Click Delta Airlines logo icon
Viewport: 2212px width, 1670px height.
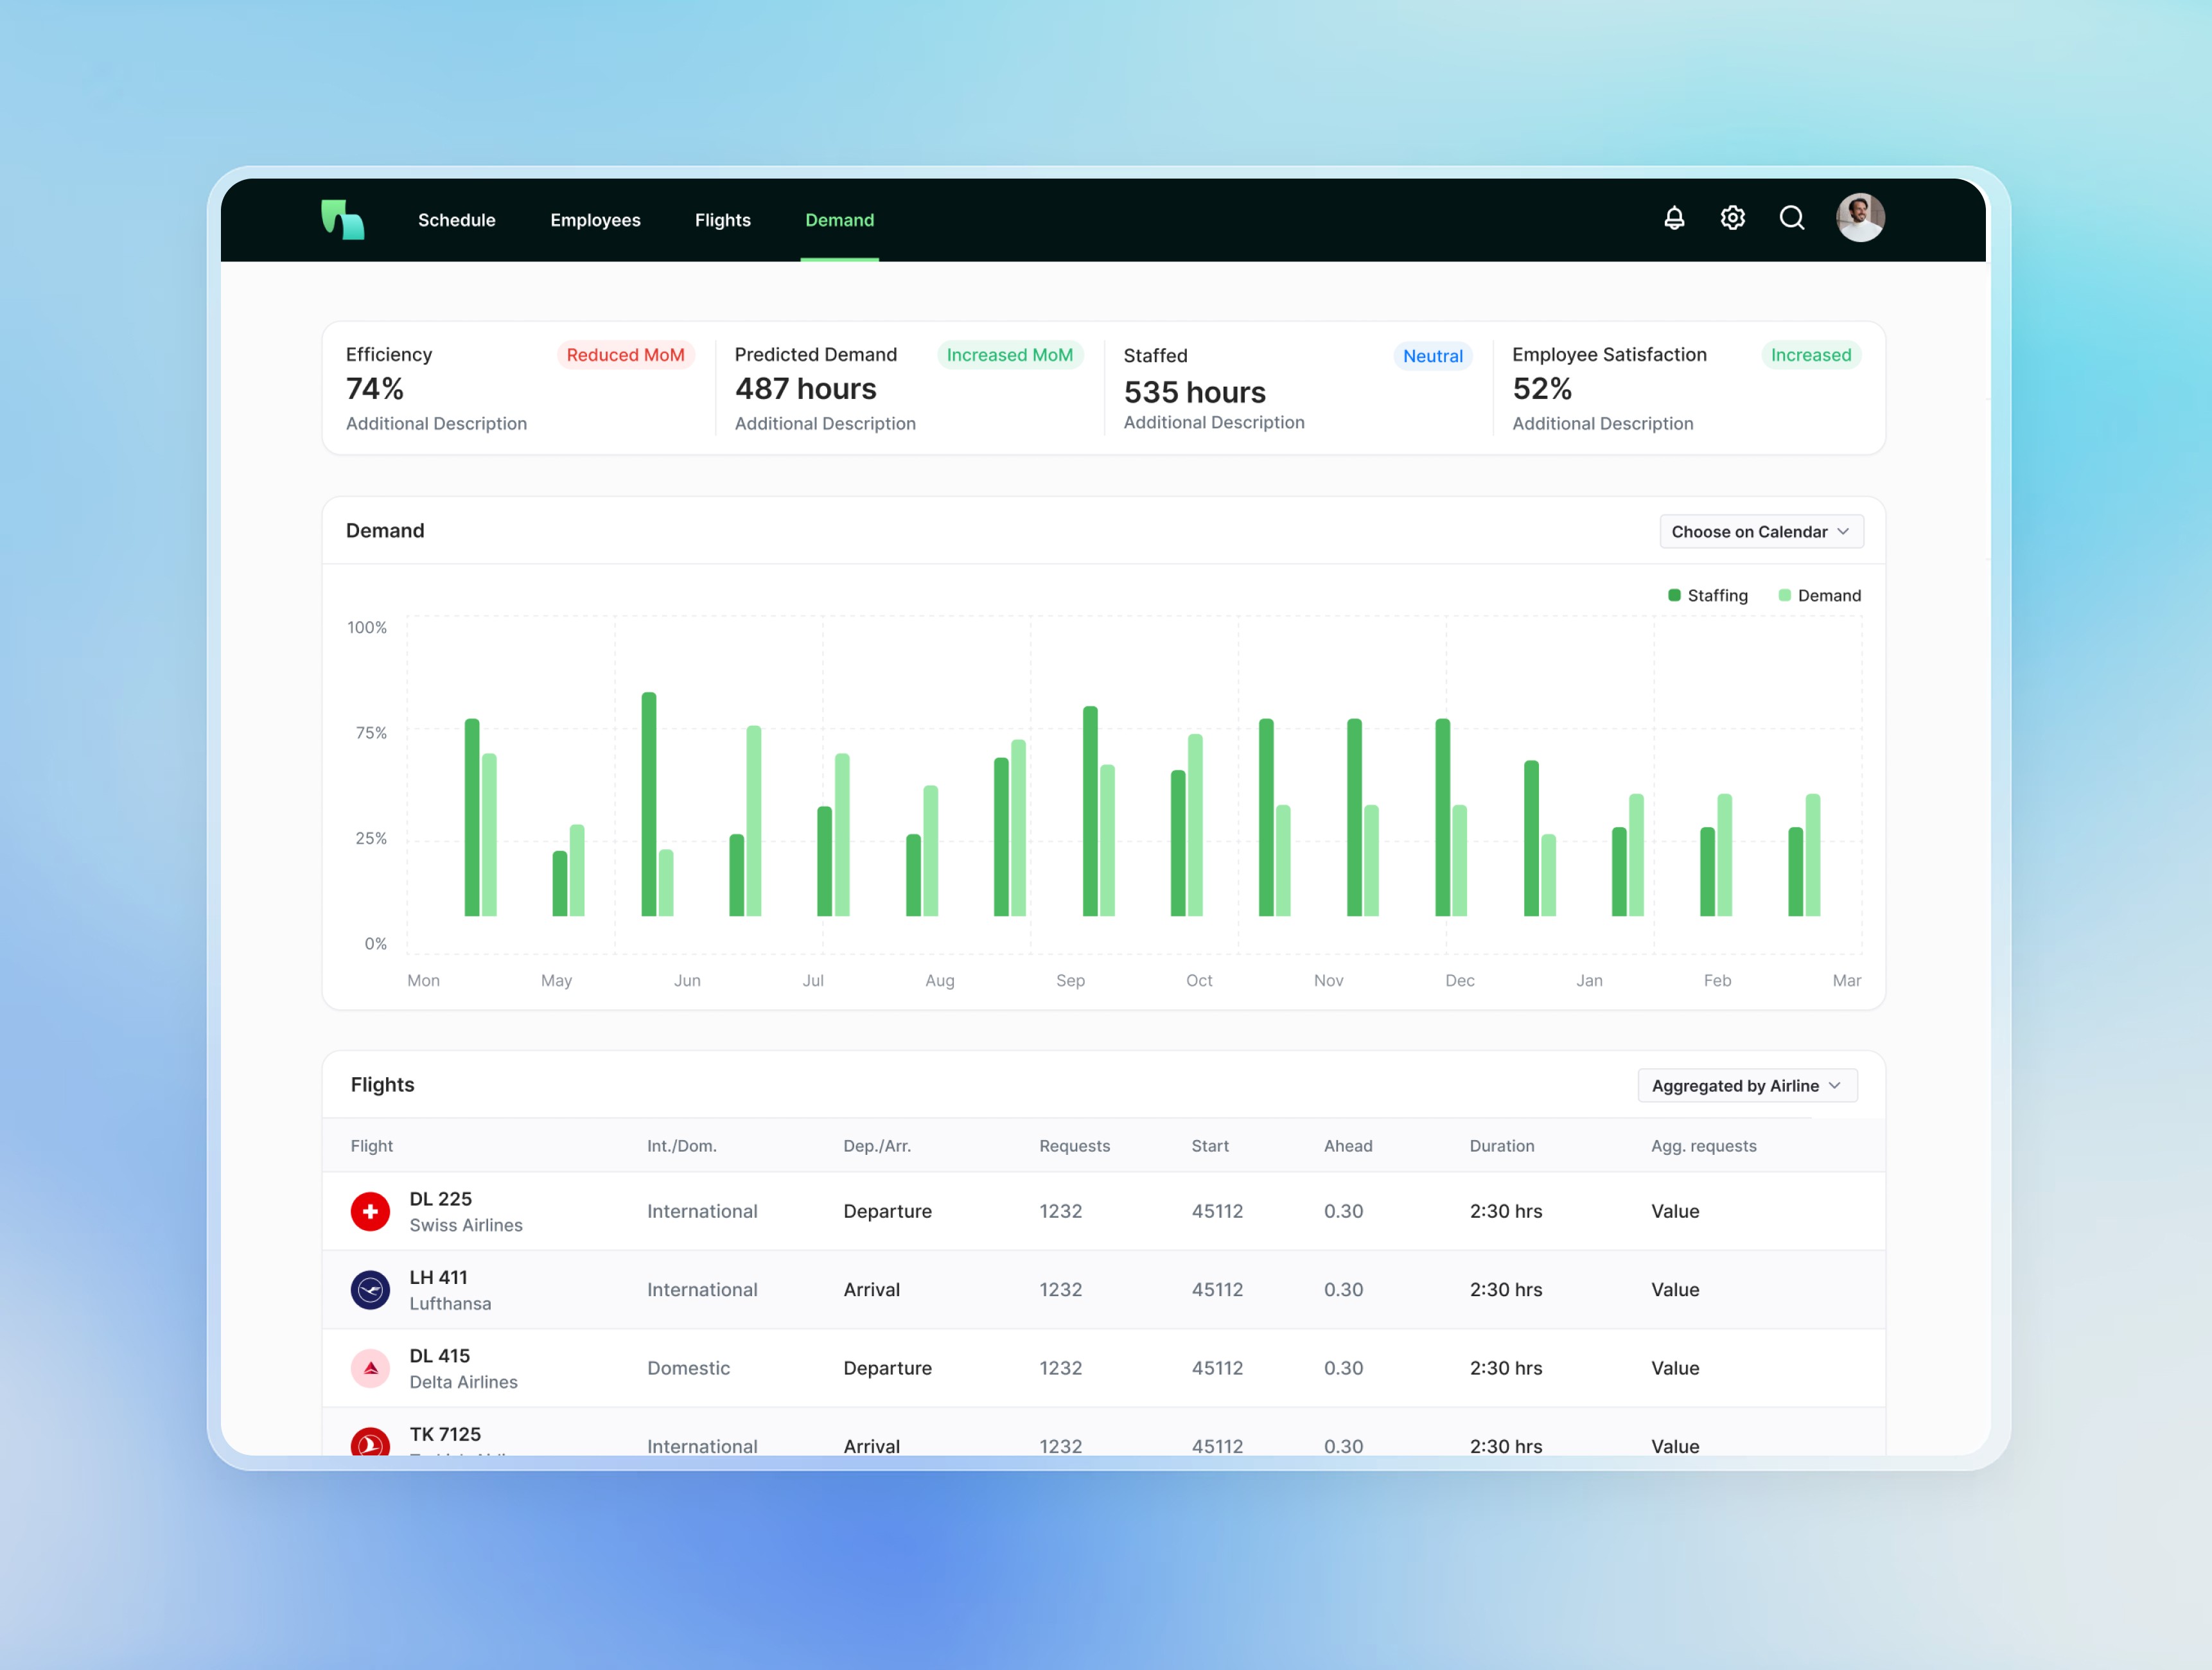click(x=370, y=1368)
